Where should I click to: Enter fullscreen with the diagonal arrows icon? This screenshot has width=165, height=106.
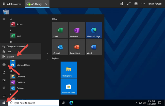pyautogui.click(x=129, y=4)
